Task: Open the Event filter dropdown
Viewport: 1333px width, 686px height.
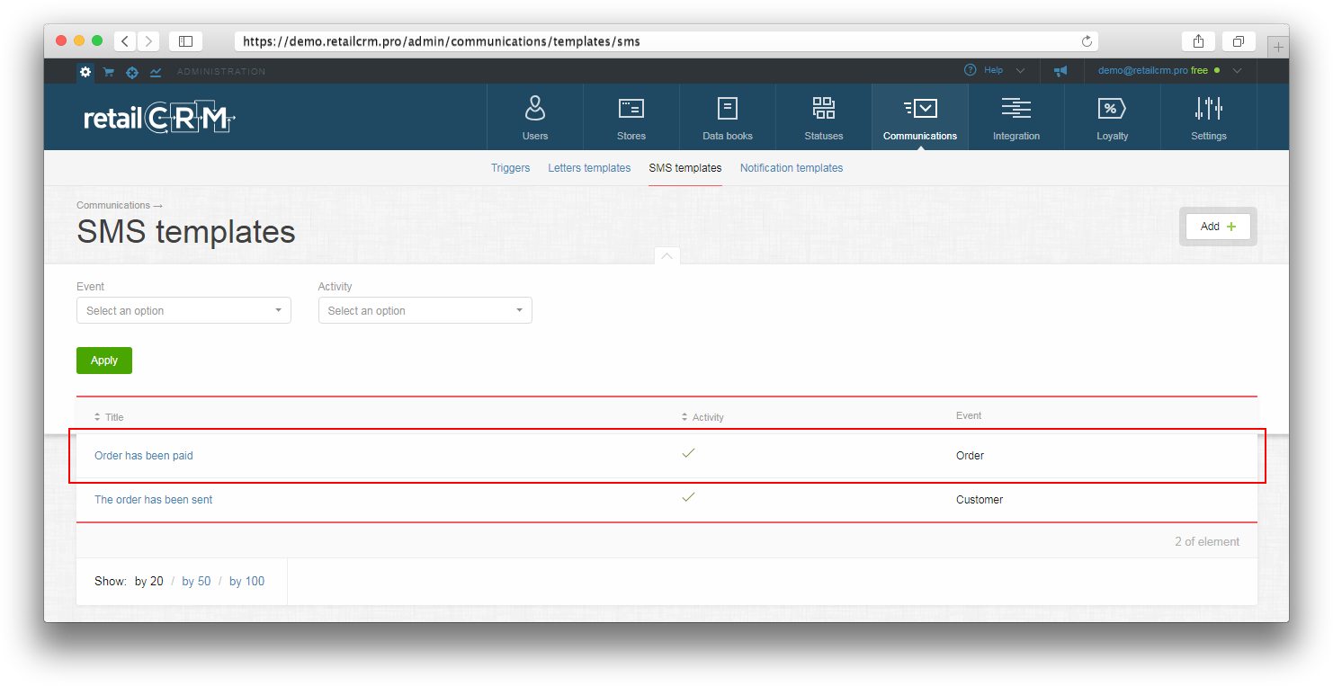Action: point(183,310)
